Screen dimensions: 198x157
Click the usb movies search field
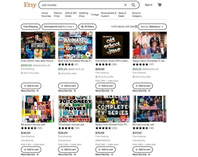coord(82,5)
